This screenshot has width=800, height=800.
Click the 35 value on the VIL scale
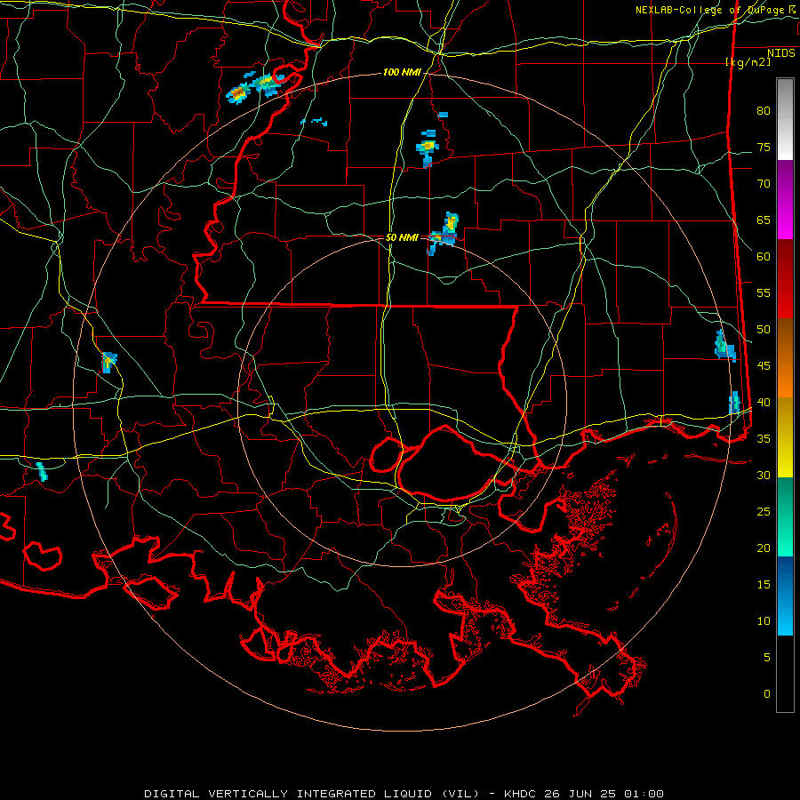[764, 439]
